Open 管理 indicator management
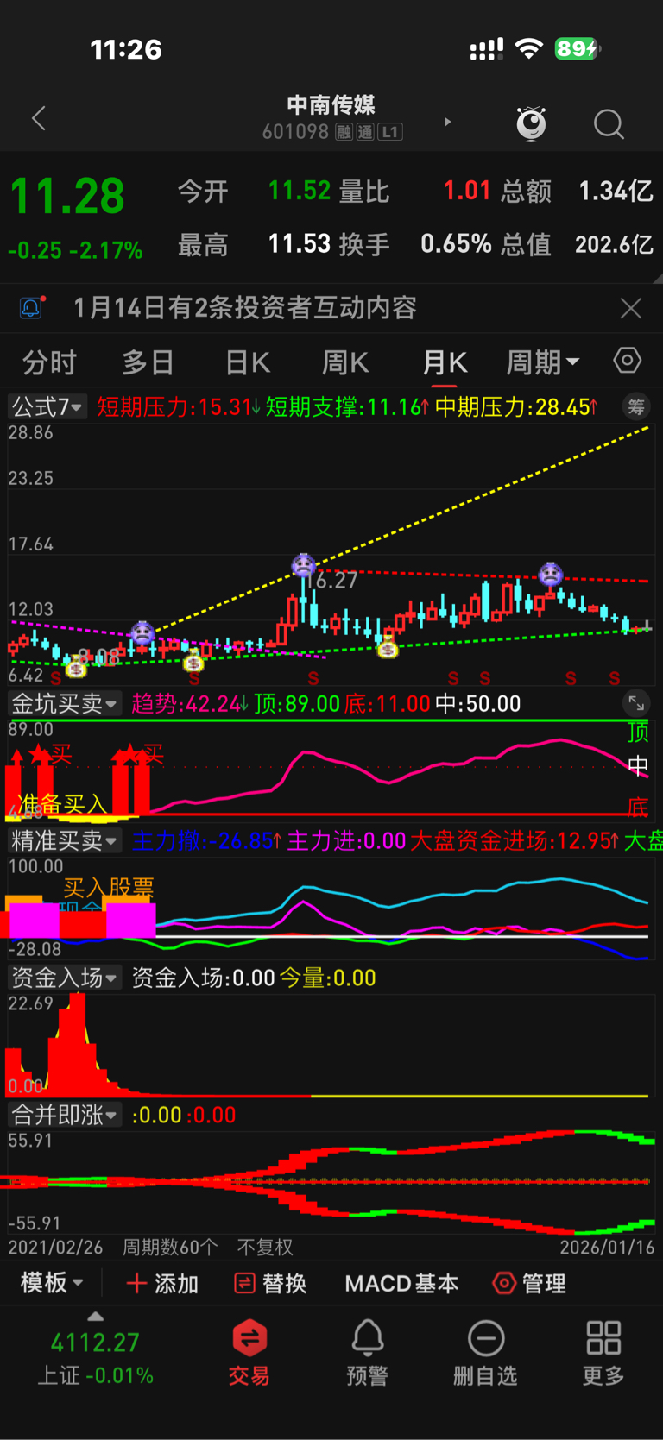 pos(529,1284)
